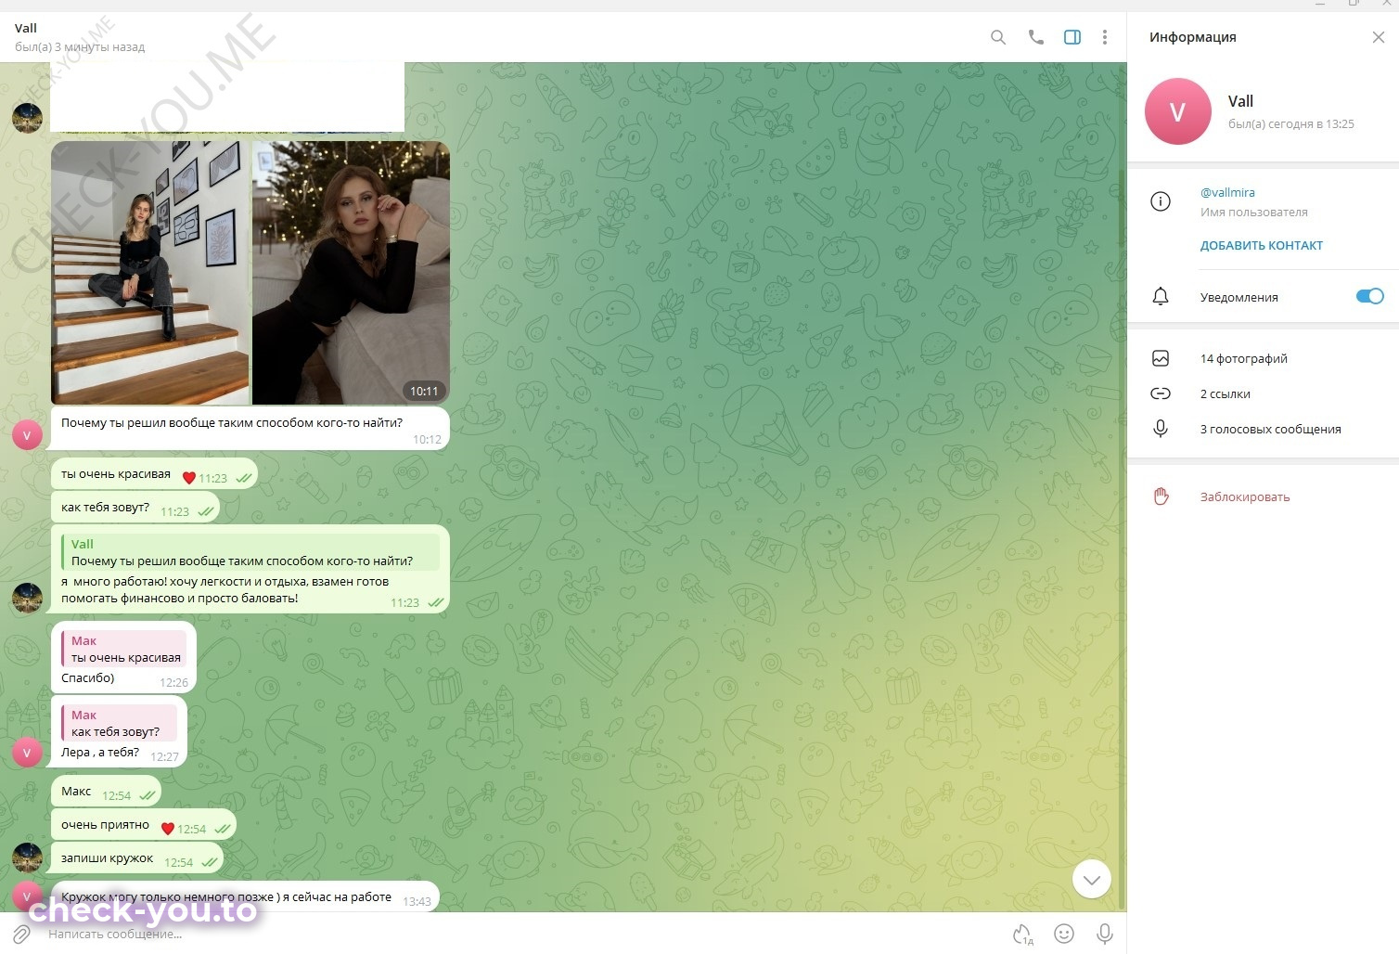Click quoted reply 'как тебя зовут?' by Мак

[119, 723]
